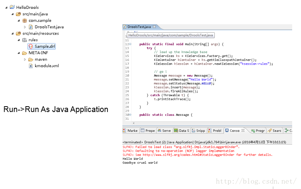Click the Markers tab icon

pos(124,130)
